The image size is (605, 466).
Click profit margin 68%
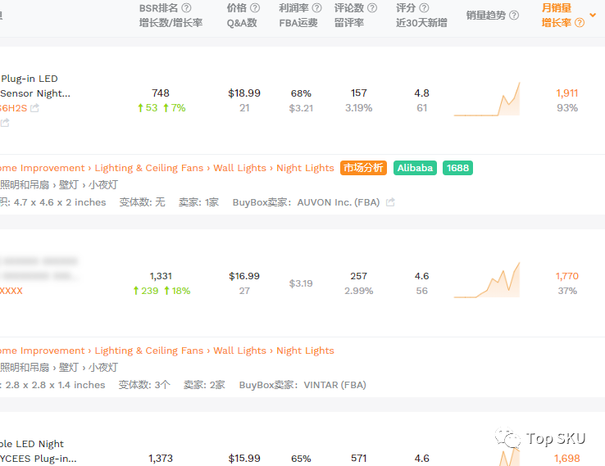(301, 93)
